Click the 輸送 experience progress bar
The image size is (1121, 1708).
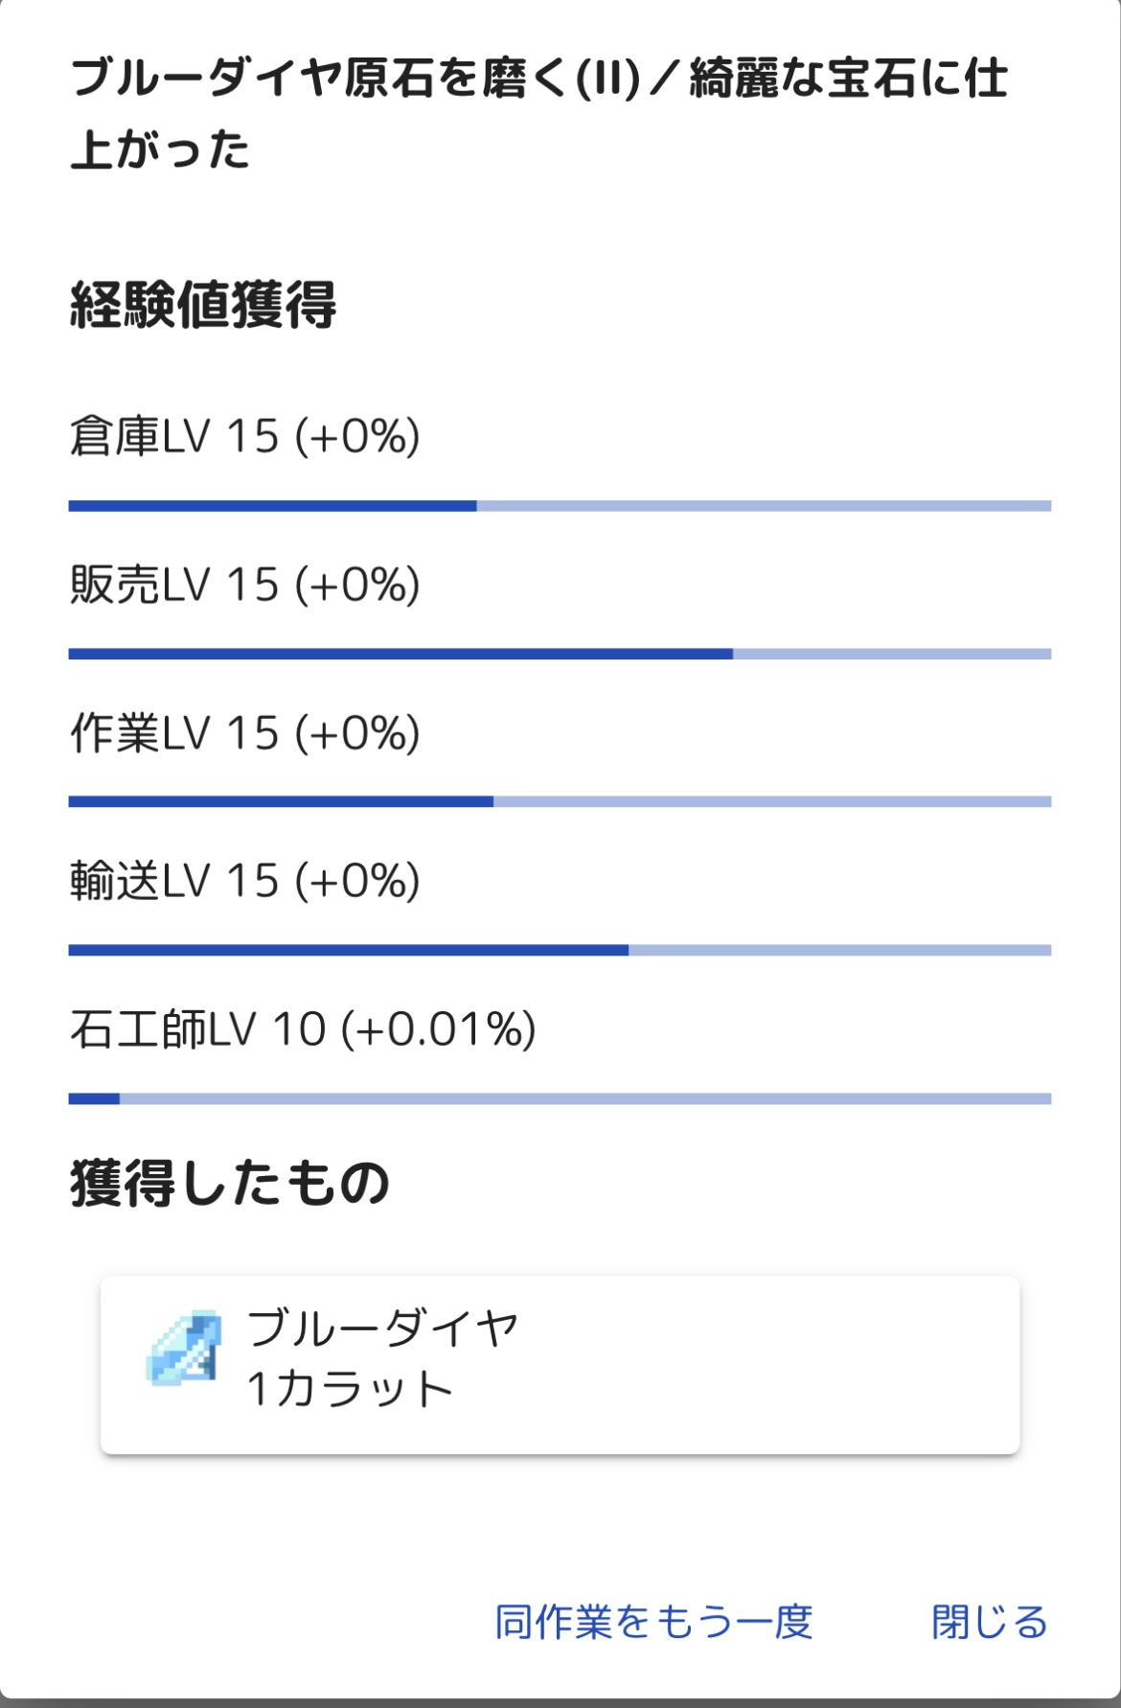560,950
